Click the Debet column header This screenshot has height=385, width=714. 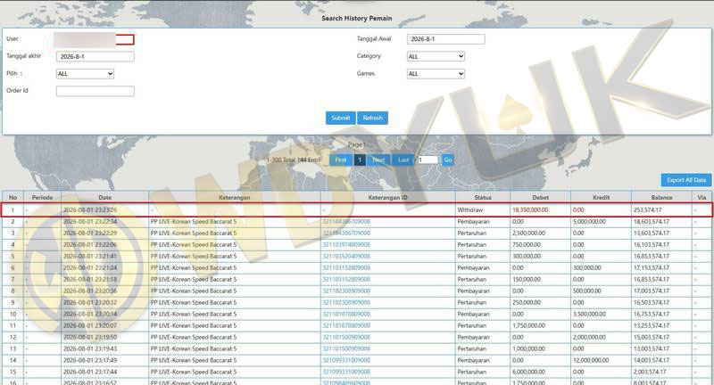click(x=541, y=197)
